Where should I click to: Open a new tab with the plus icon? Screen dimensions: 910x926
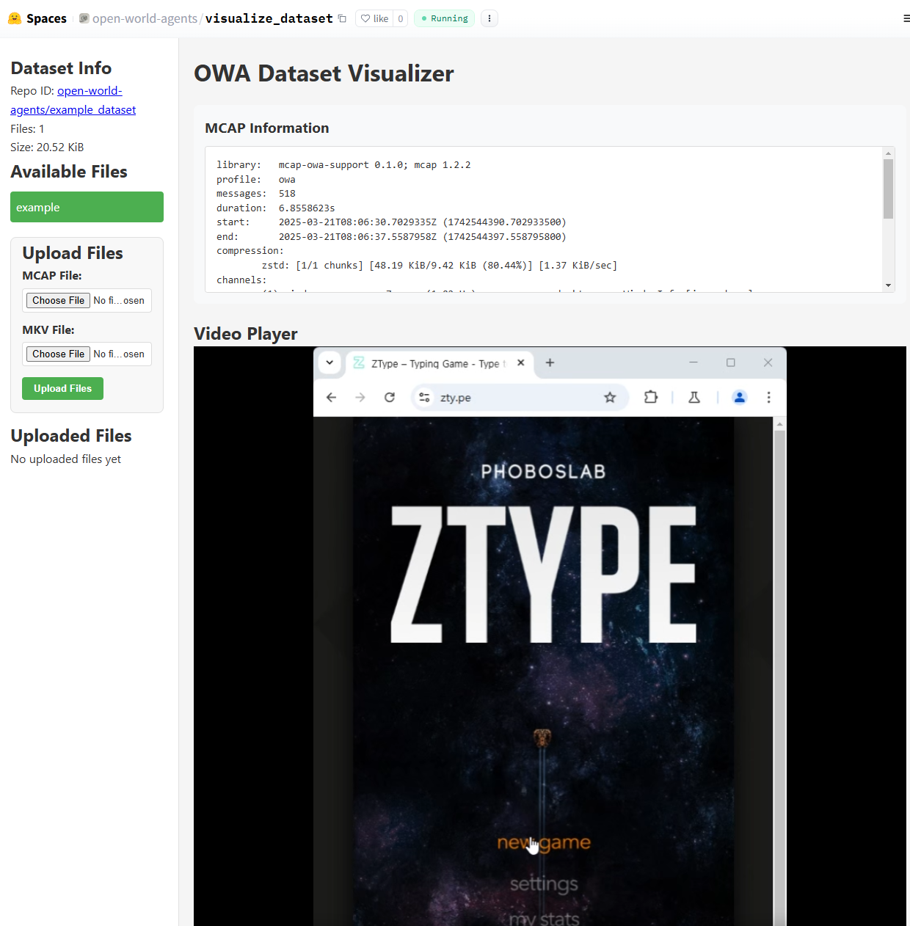[x=550, y=362]
